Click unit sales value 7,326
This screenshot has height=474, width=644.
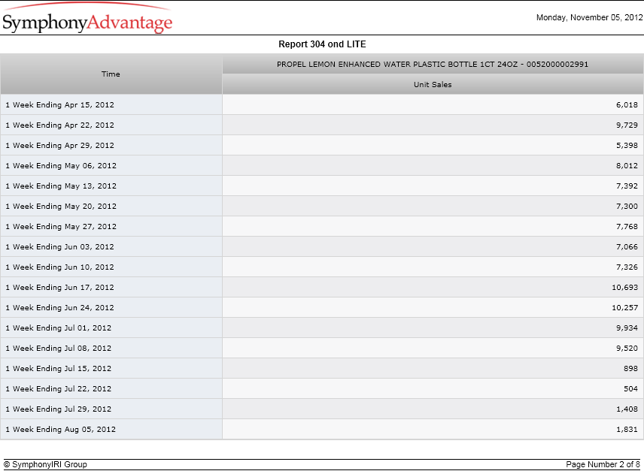[627, 267]
